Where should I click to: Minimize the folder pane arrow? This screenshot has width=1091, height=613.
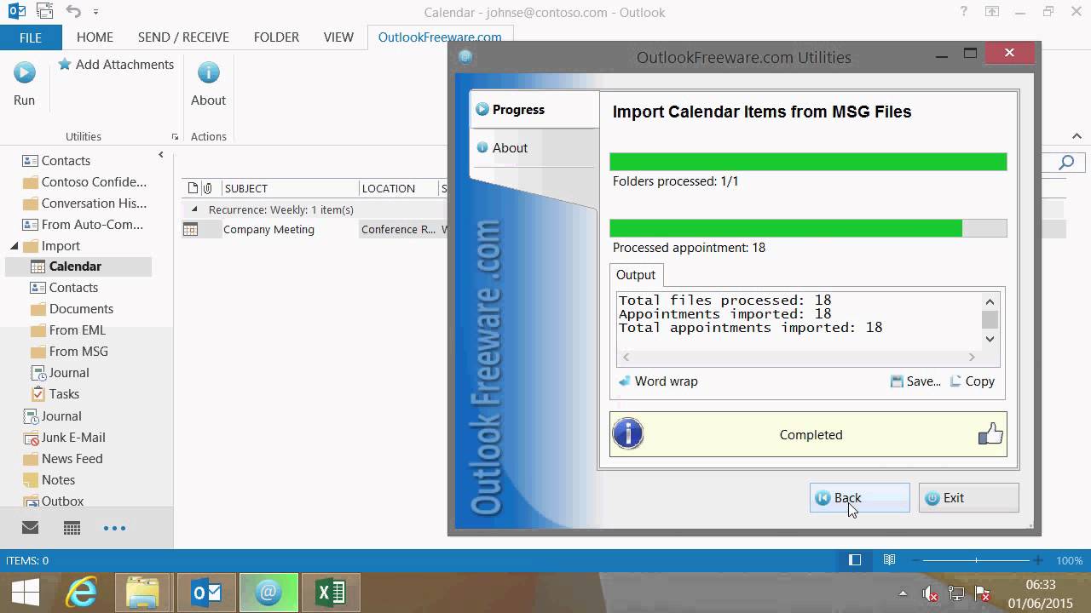pyautogui.click(x=161, y=154)
